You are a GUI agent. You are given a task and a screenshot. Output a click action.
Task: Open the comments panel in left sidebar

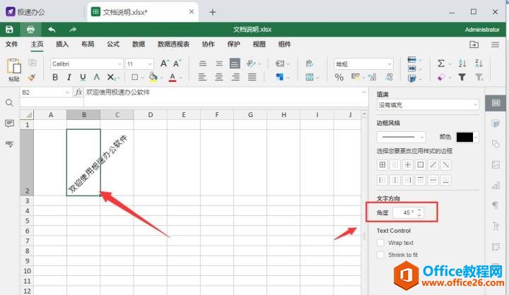pyautogui.click(x=9, y=124)
